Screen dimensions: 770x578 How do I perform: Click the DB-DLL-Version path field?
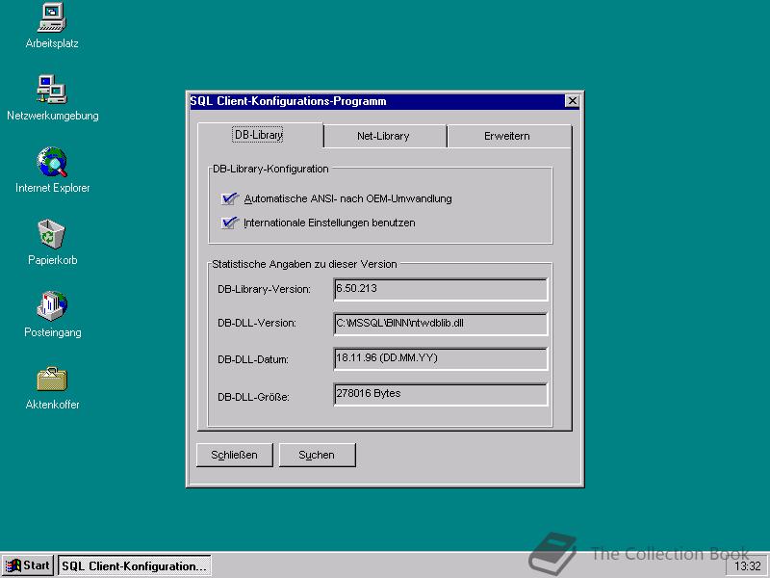pyautogui.click(x=441, y=324)
